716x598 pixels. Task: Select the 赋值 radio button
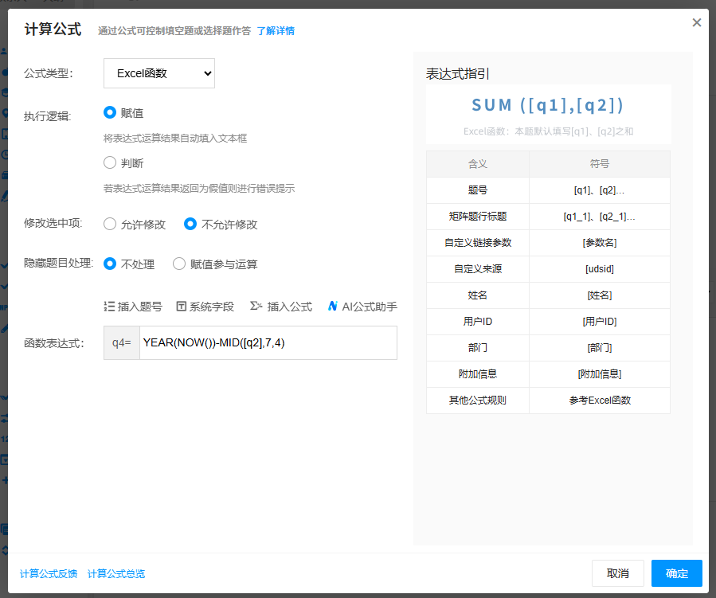(x=110, y=112)
